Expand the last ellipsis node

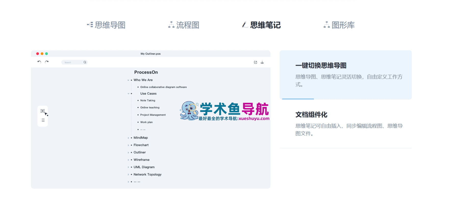(128, 182)
